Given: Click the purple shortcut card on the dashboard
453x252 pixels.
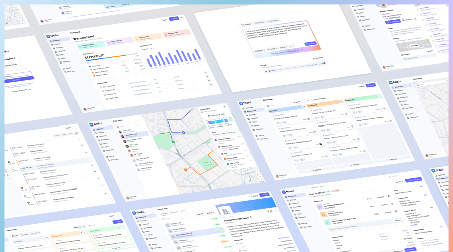Looking at the screenshot, I should click(120, 41).
